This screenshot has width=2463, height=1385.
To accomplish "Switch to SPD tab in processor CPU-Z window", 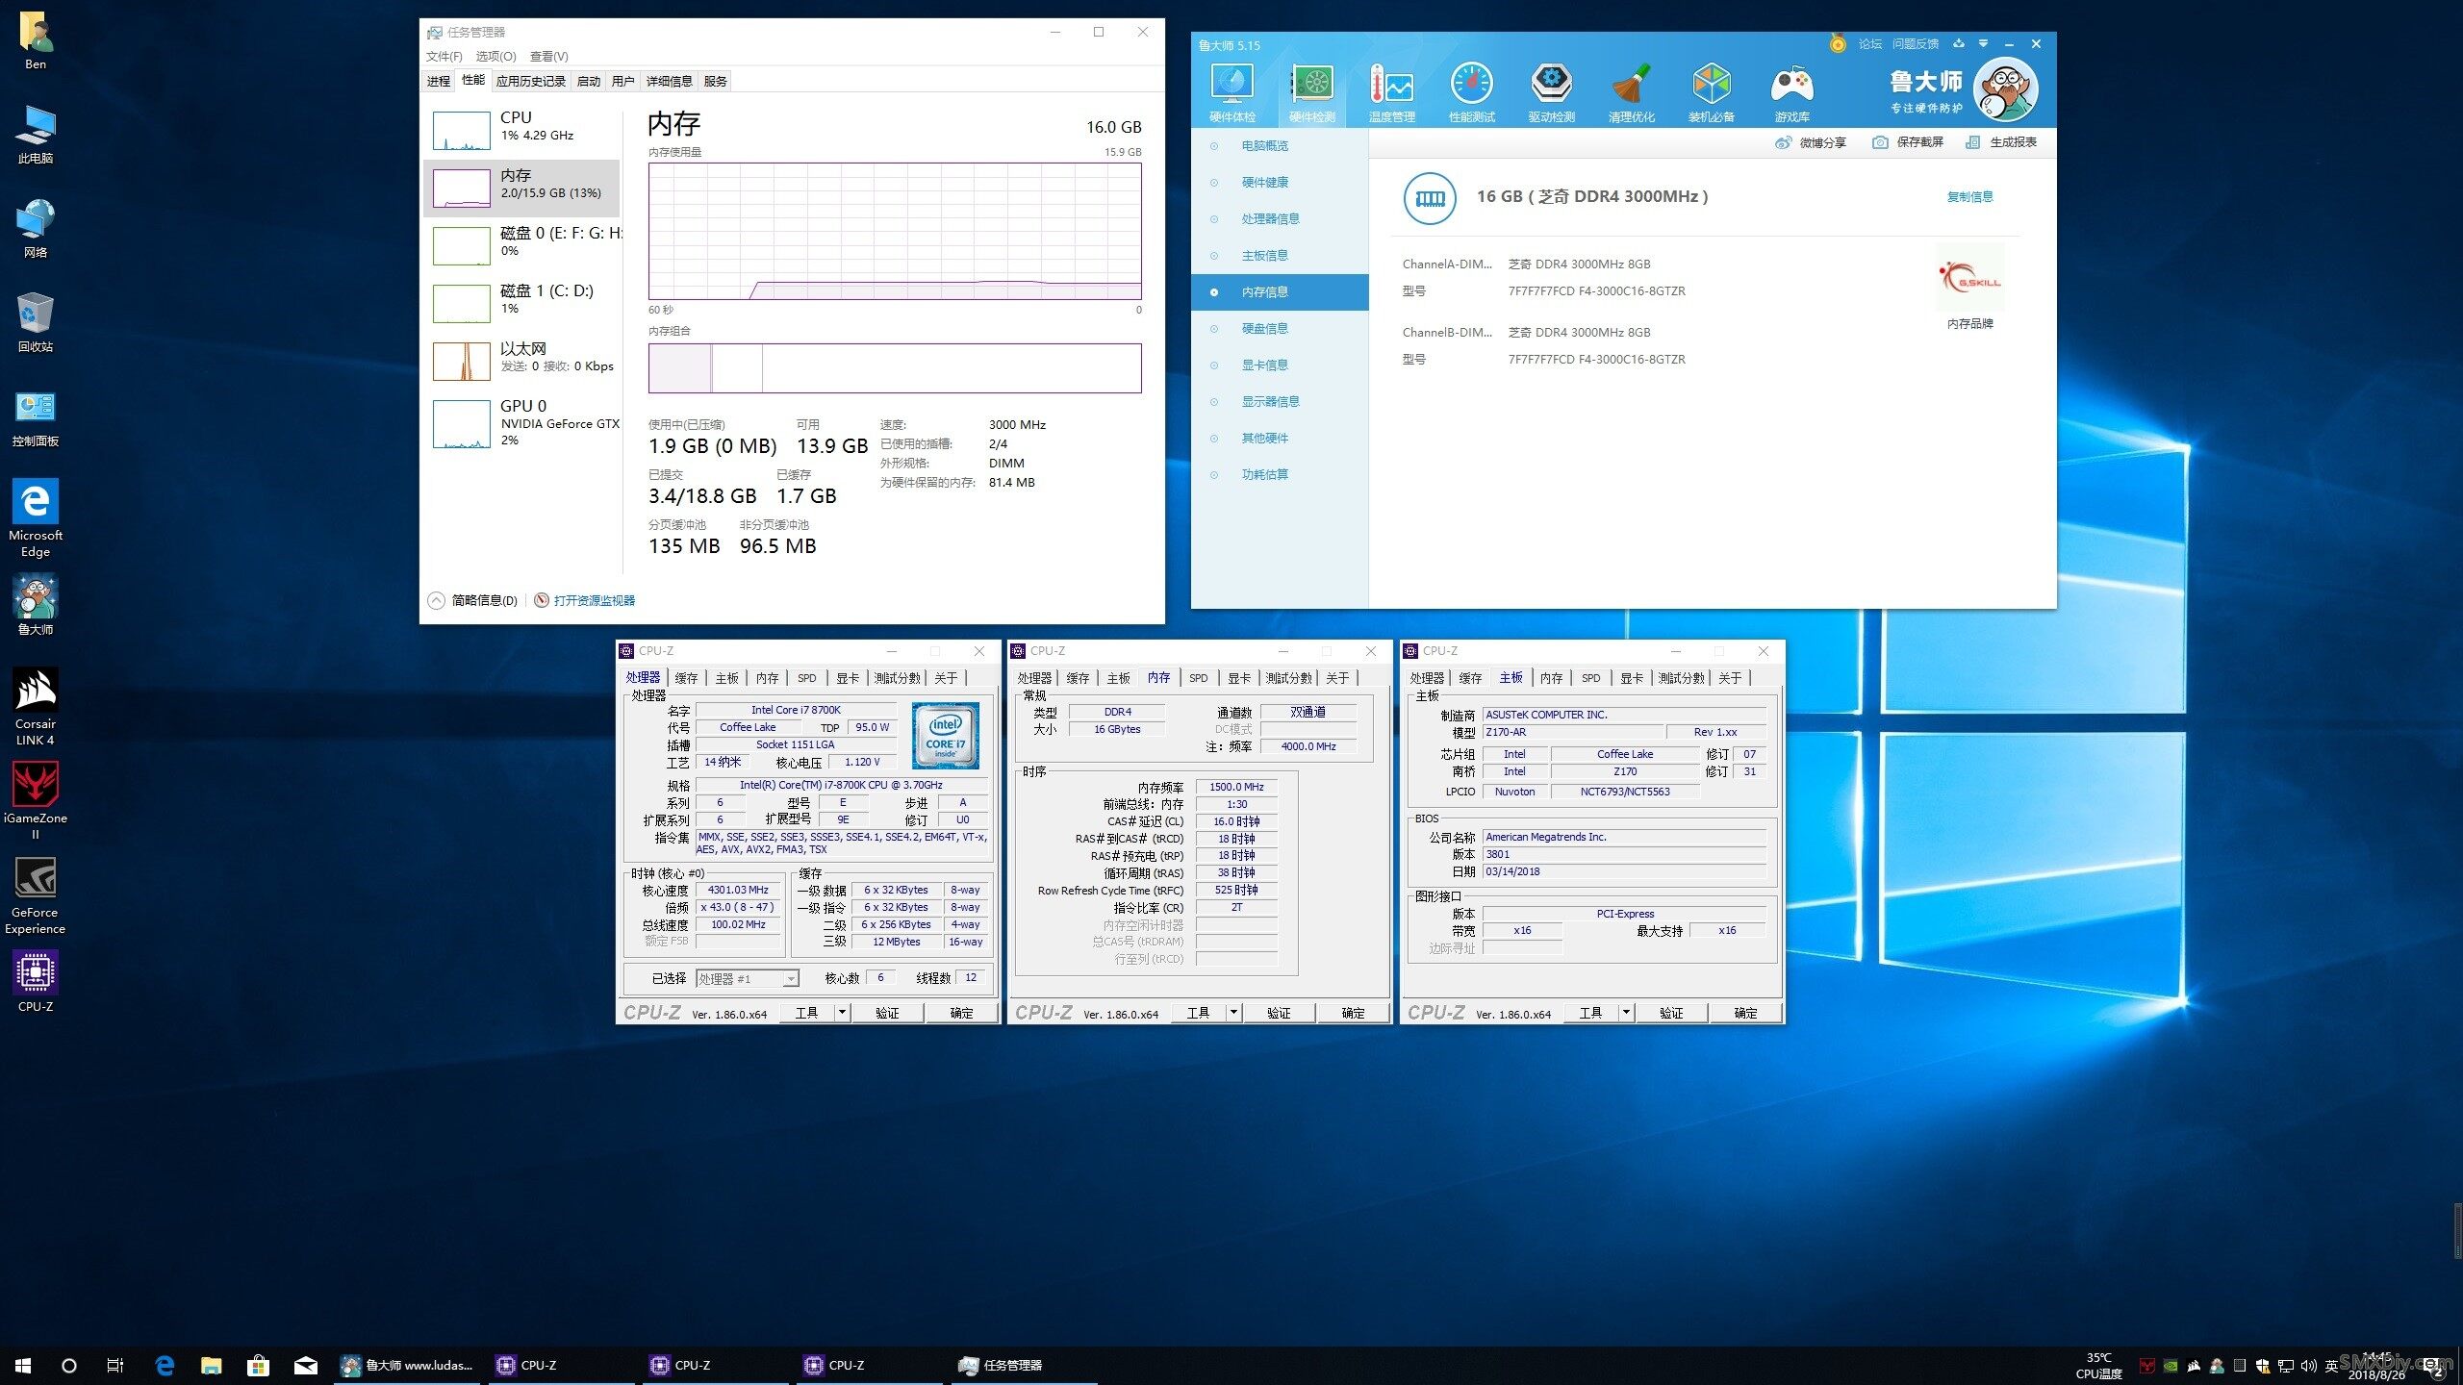I will pyautogui.click(x=806, y=678).
